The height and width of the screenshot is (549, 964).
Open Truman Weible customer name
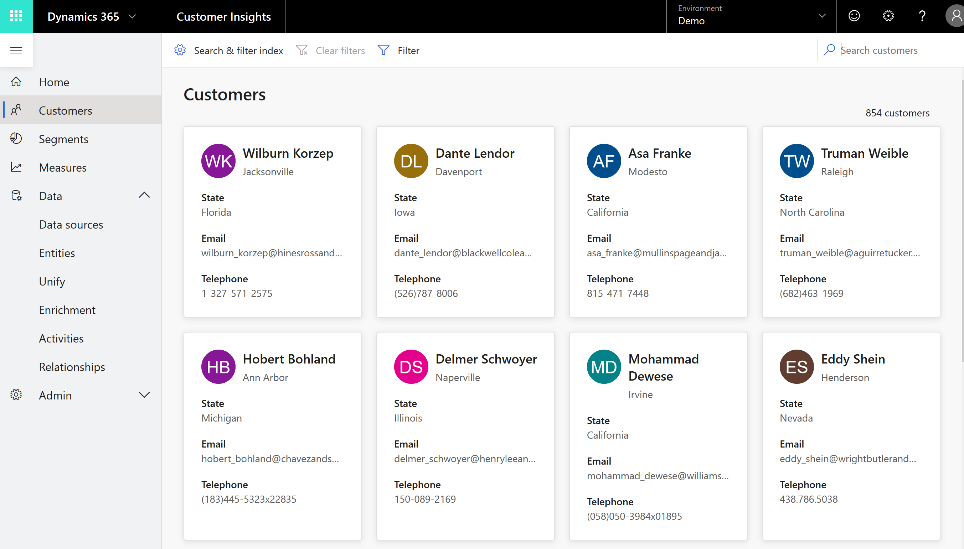pyautogui.click(x=865, y=153)
